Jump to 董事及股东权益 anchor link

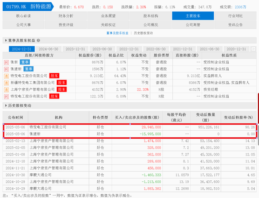117,33
